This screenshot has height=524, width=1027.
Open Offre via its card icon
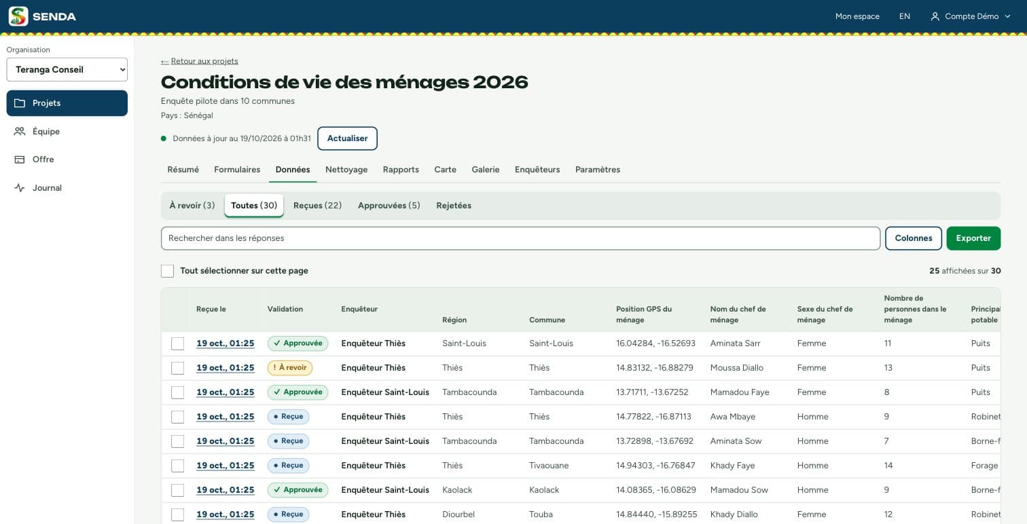[x=20, y=160]
